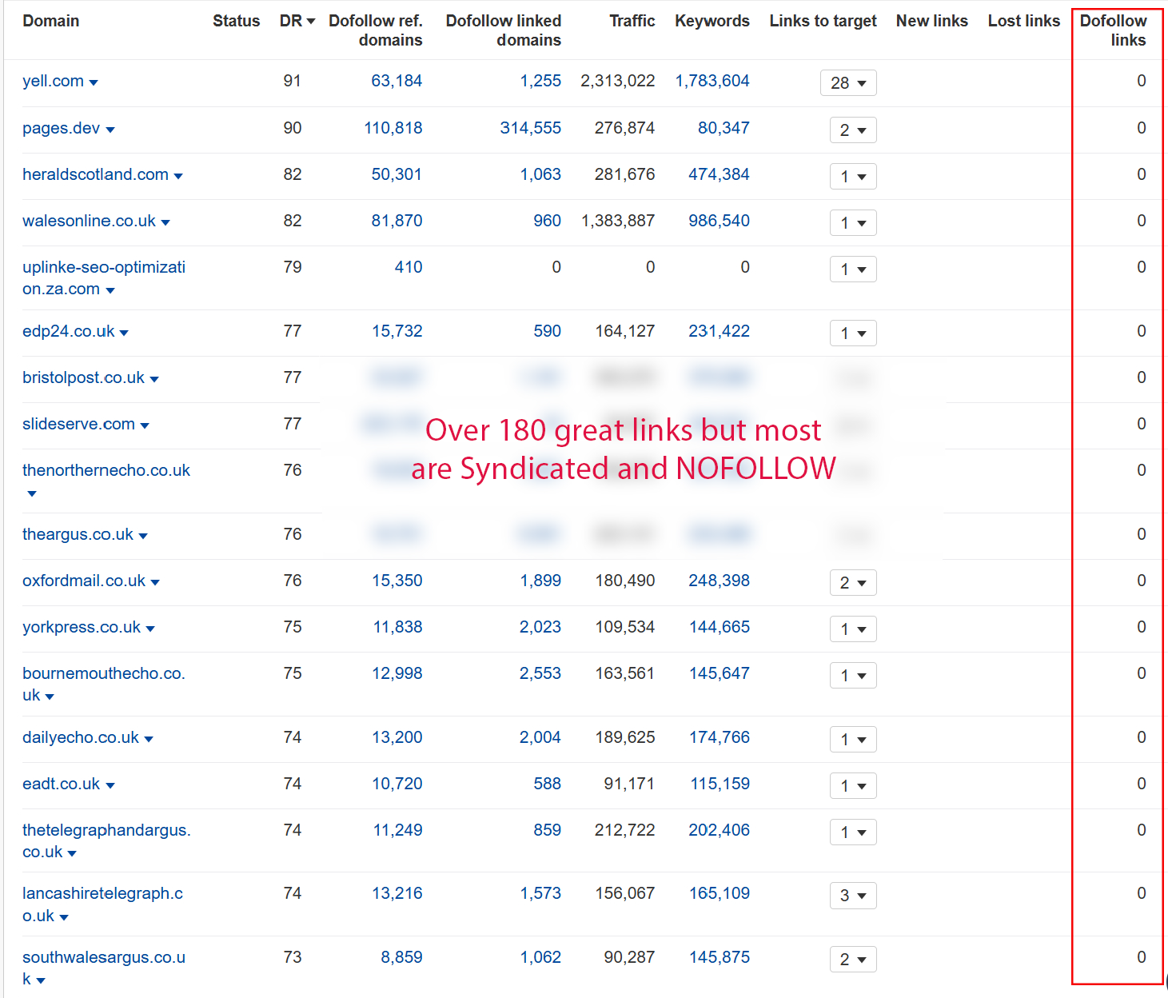1168x998 pixels.
Task: View walesonline.co.uk's 986,540 keywords
Action: coord(719,221)
